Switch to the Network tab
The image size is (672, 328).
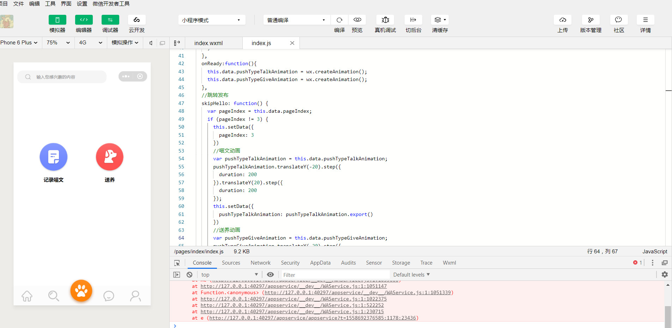coord(260,263)
